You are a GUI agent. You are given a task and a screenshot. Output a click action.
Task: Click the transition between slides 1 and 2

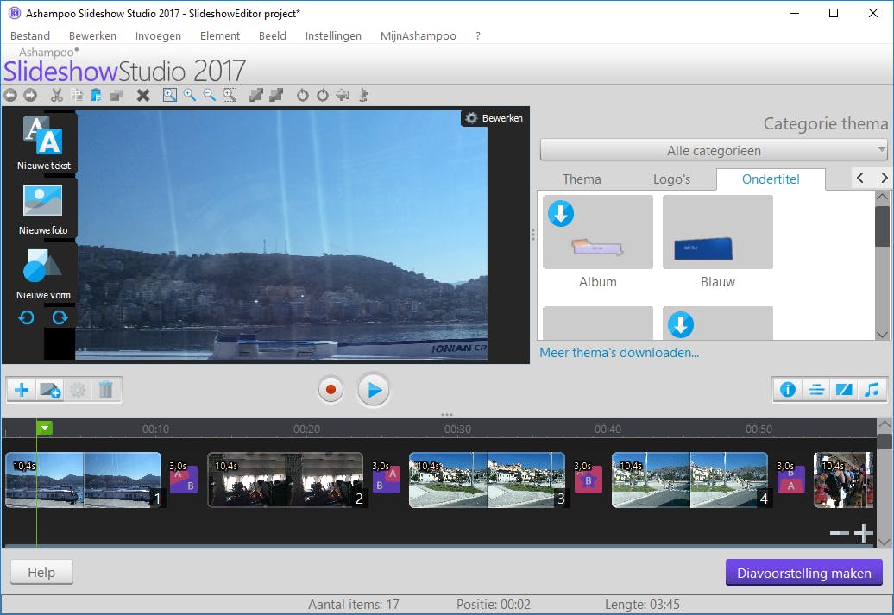tap(184, 479)
